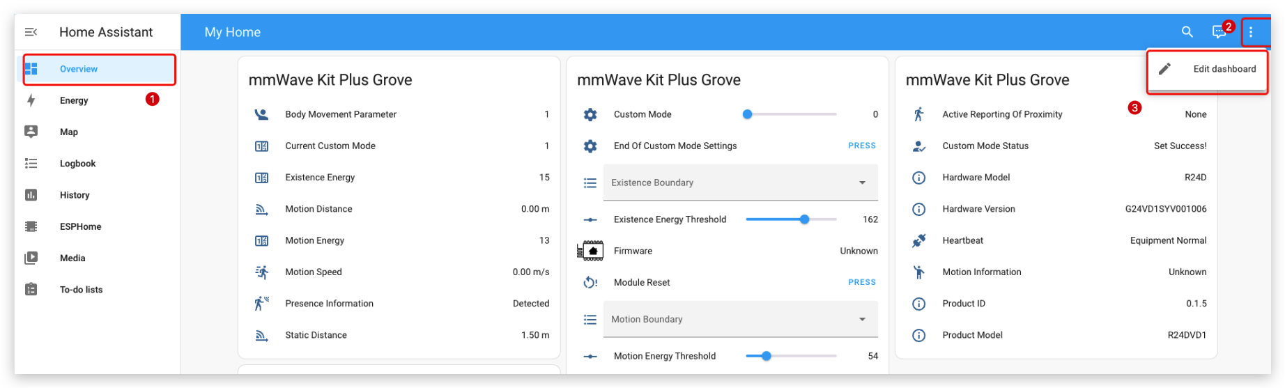Click the Energy lightning bolt icon
Viewport: 1285px width, 388px height.
pyautogui.click(x=31, y=100)
